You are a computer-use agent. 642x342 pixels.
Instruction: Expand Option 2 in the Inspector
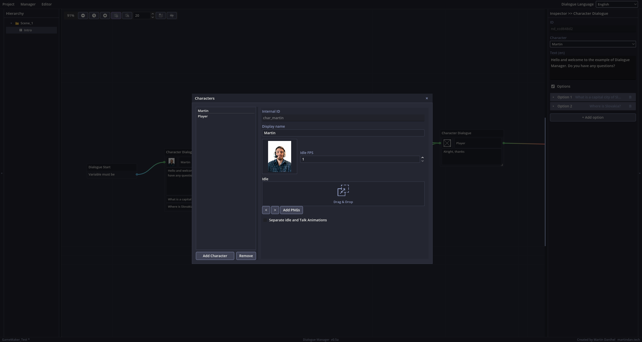[553, 106]
